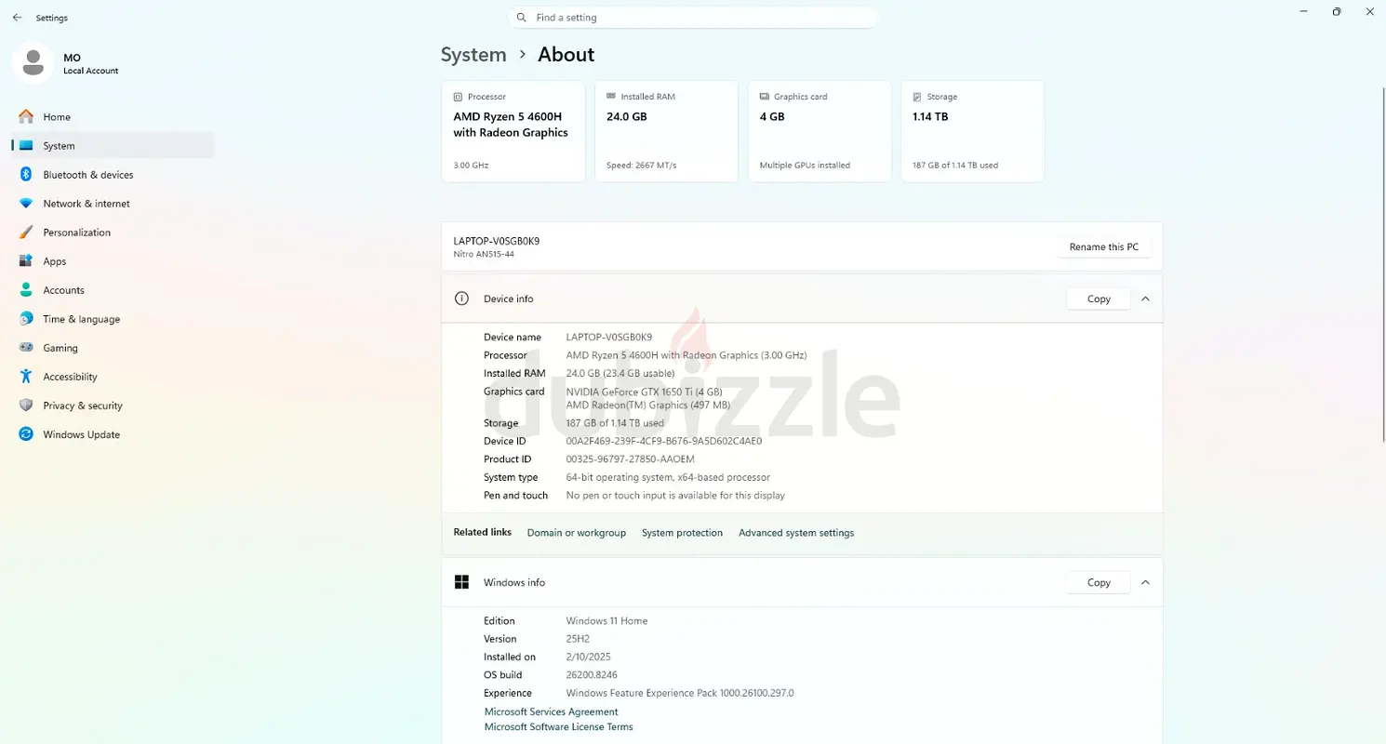
Task: Click the Version value 25H2
Action: [578, 639]
